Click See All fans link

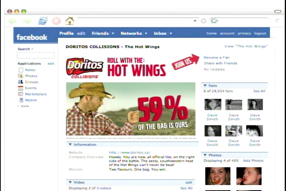point(259,91)
